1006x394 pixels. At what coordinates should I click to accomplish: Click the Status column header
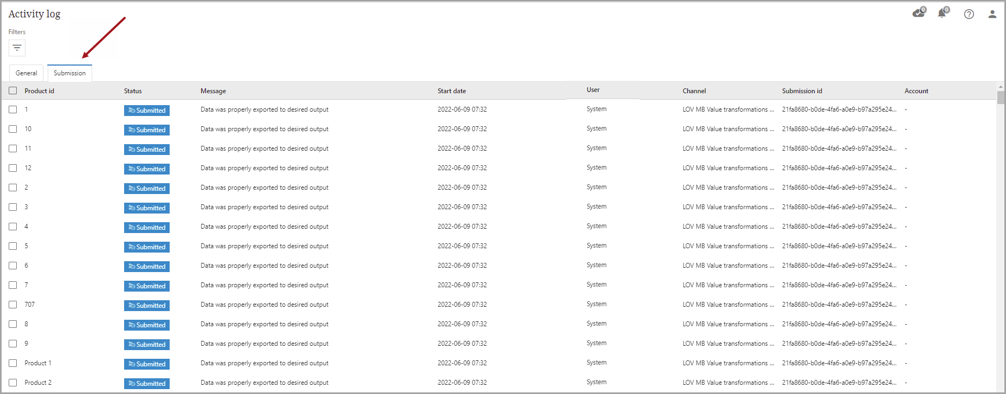pos(133,91)
